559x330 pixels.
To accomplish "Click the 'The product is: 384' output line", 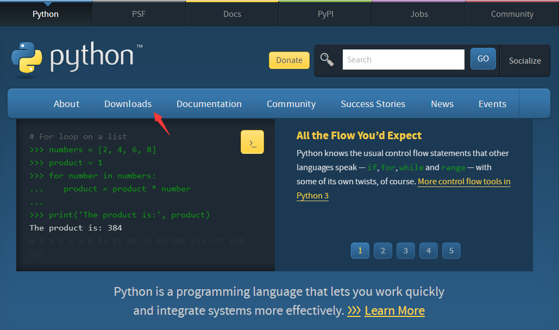I will 76,228.
